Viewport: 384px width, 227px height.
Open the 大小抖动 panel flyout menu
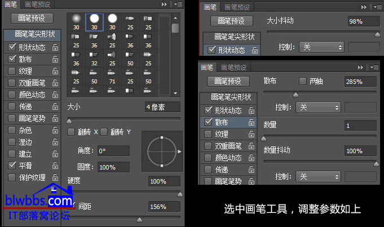378,7
